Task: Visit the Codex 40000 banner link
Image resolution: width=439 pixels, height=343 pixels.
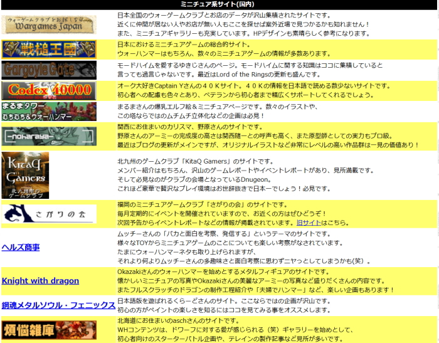Action: click(49, 90)
